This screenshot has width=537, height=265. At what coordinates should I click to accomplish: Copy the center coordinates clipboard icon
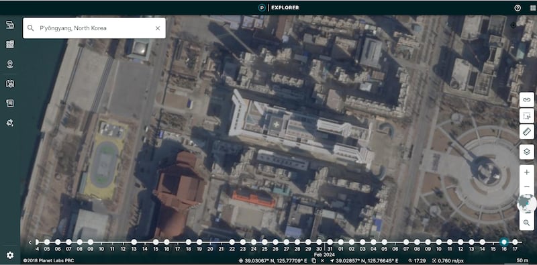[313, 261]
